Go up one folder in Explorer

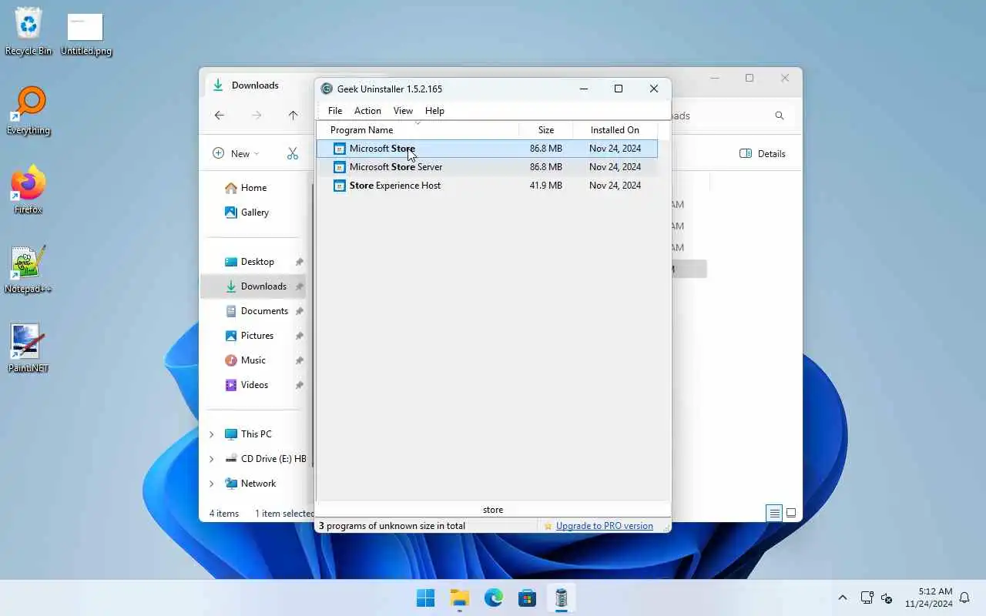pyautogui.click(x=293, y=115)
